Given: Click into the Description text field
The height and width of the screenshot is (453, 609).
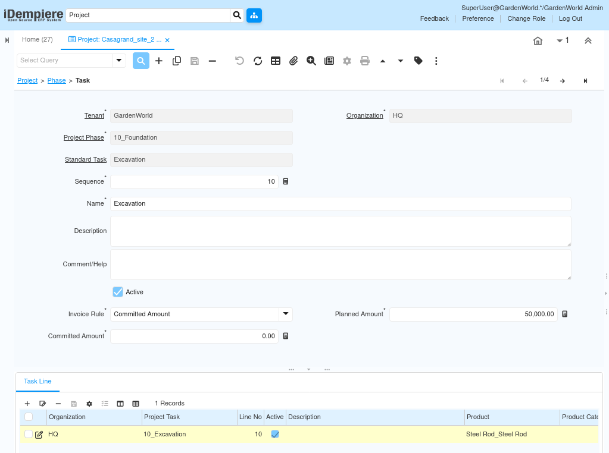Looking at the screenshot, I should [341, 231].
